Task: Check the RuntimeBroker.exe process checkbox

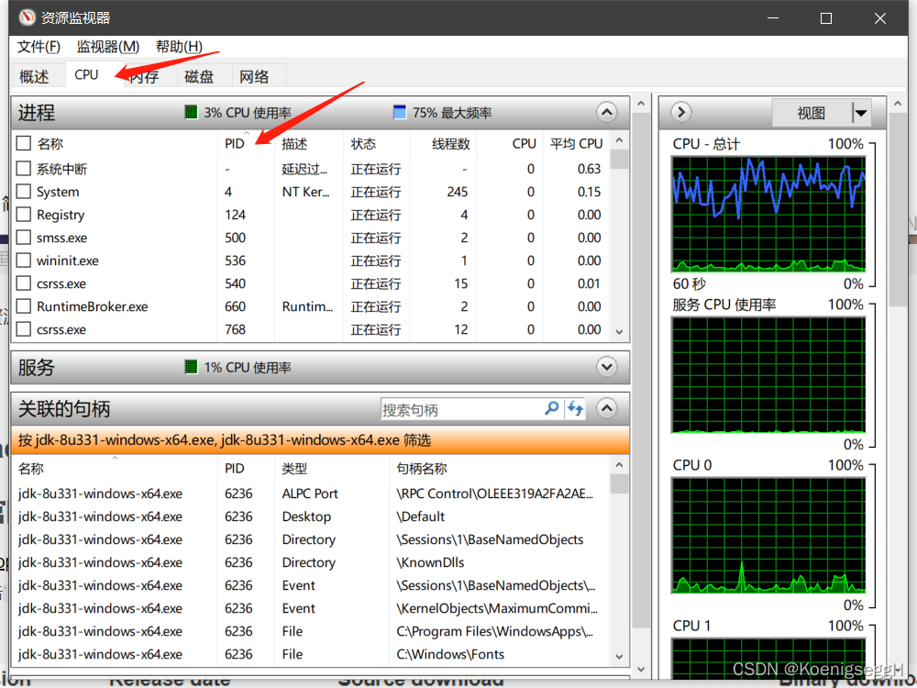Action: 24,306
